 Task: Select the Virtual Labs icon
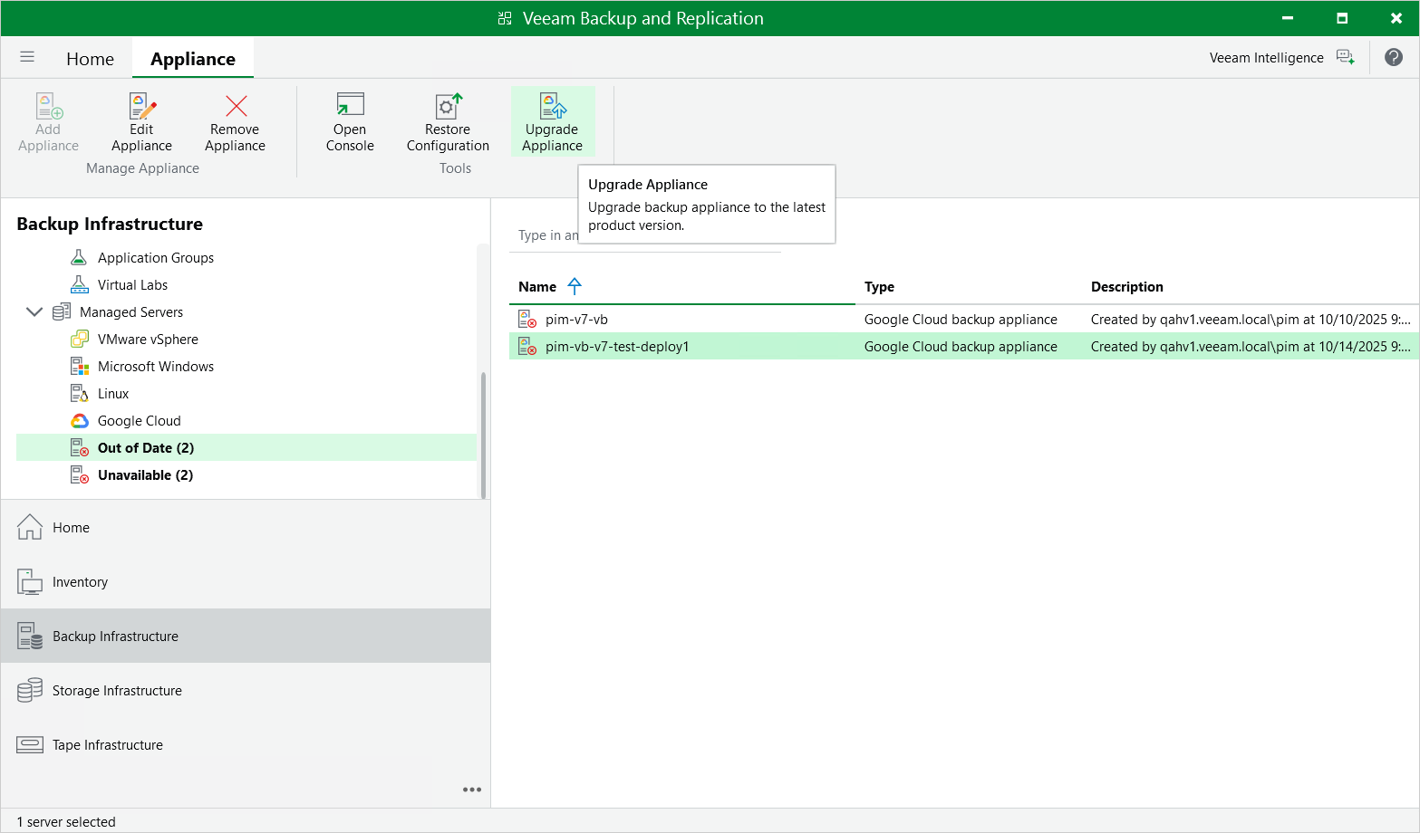point(80,284)
